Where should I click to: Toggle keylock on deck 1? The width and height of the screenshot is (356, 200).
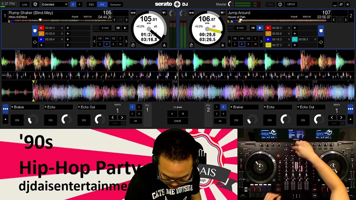pos(133,45)
